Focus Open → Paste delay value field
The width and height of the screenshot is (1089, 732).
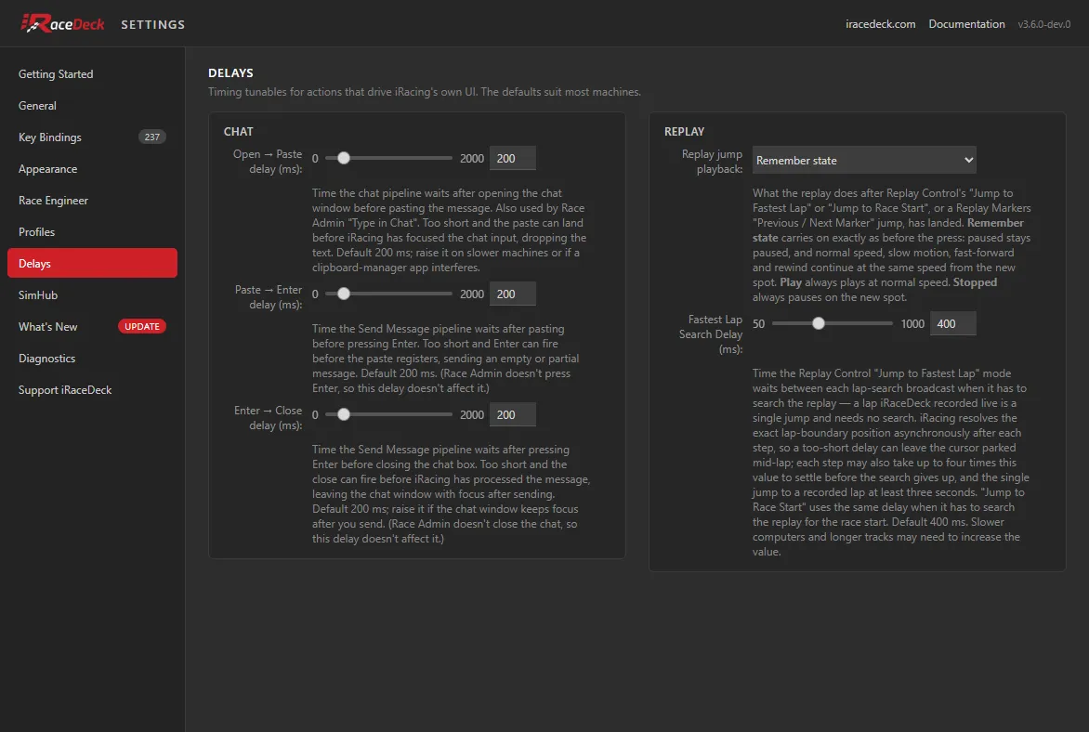click(x=513, y=158)
